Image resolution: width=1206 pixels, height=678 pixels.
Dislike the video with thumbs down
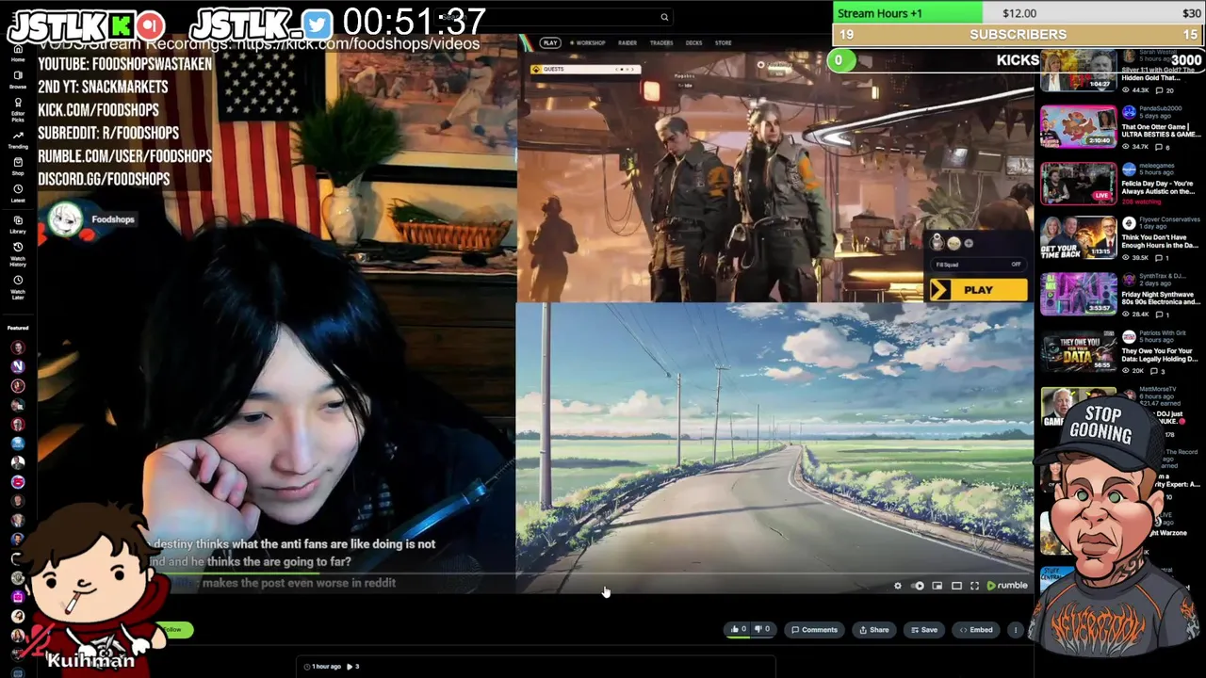[762, 629]
